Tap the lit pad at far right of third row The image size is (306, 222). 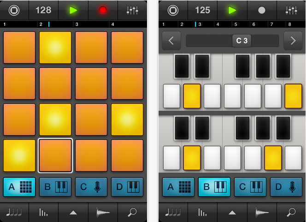pos(127,120)
